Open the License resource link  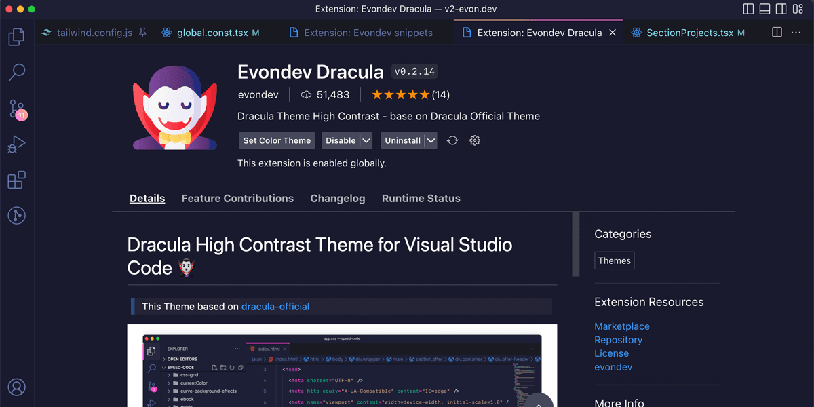point(611,353)
